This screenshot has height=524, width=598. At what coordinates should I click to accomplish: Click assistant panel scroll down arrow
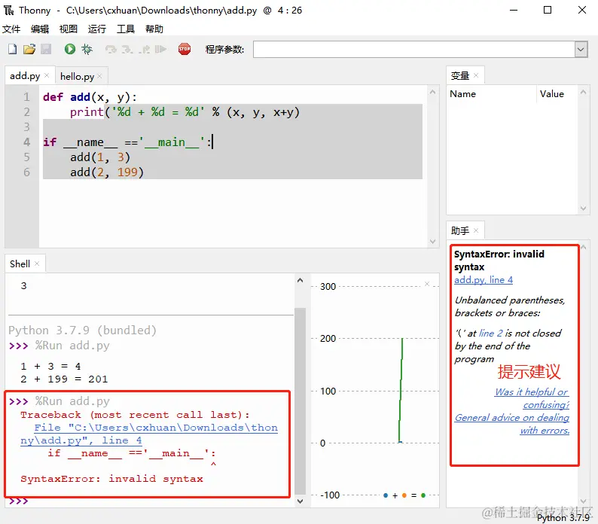coord(583,501)
